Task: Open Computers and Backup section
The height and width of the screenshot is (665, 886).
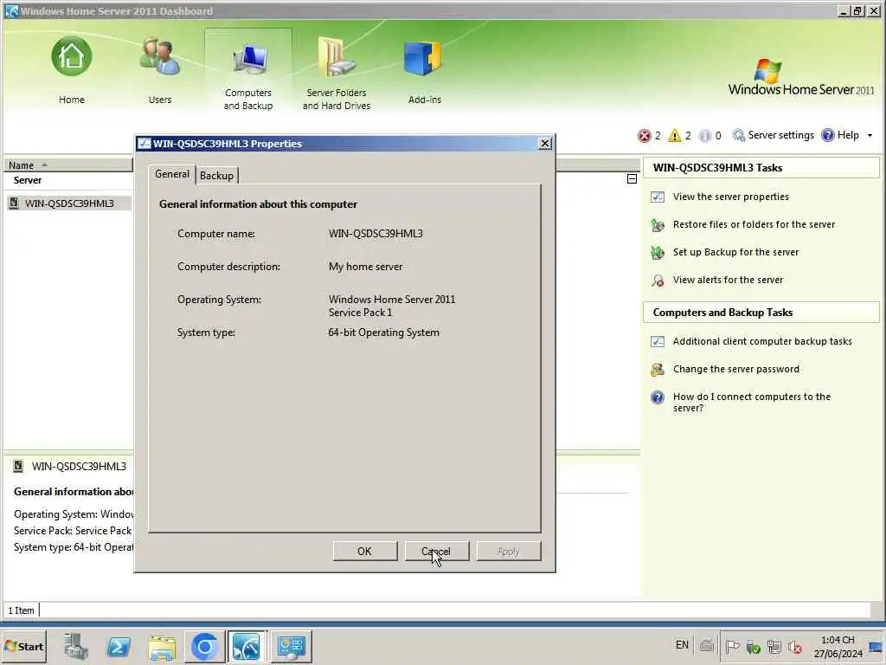Action: pyautogui.click(x=248, y=71)
